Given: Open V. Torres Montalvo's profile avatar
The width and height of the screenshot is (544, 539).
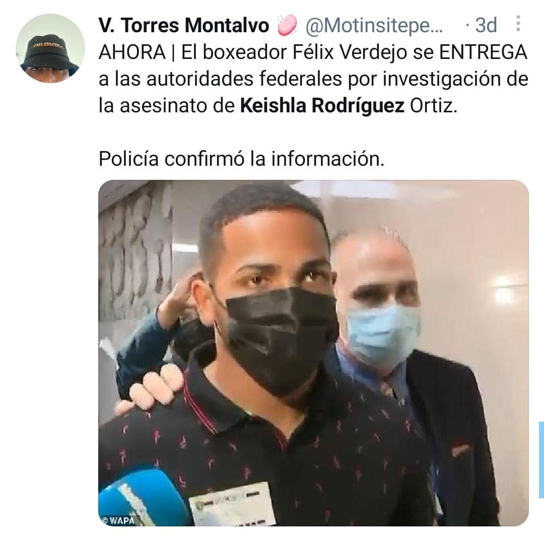Looking at the screenshot, I should click(50, 48).
